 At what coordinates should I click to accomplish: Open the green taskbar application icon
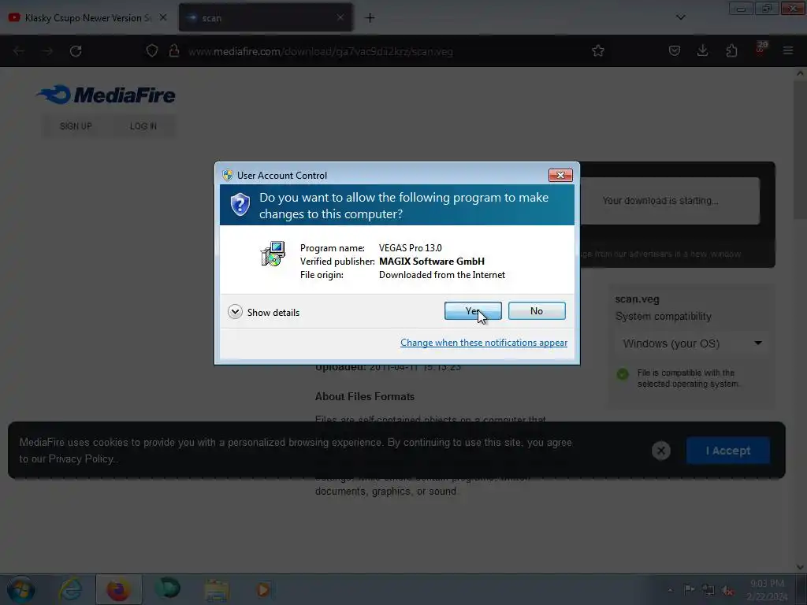[167, 588]
